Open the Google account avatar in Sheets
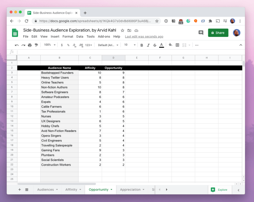This screenshot has height=202, width=254. click(237, 33)
